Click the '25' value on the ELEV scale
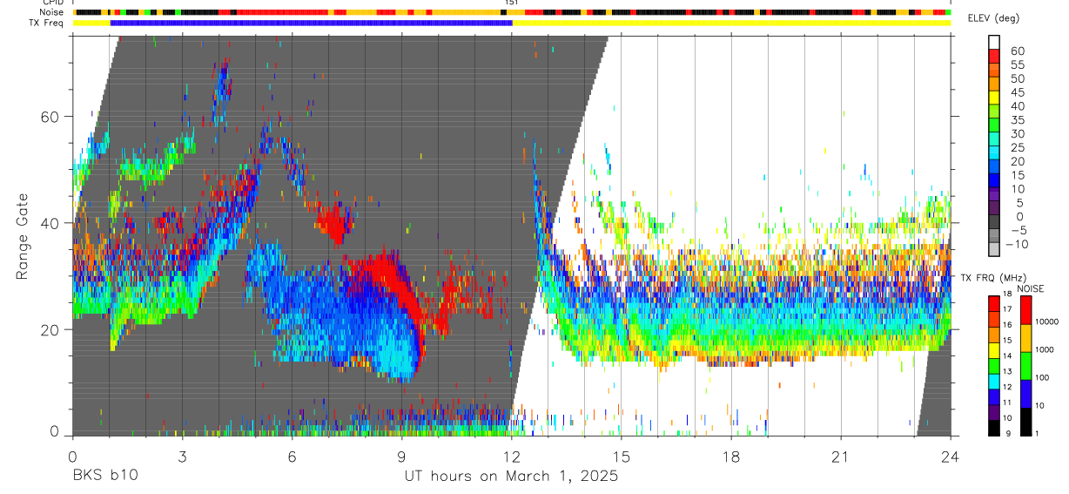This screenshot has height=494, width=1069. (x=1018, y=147)
